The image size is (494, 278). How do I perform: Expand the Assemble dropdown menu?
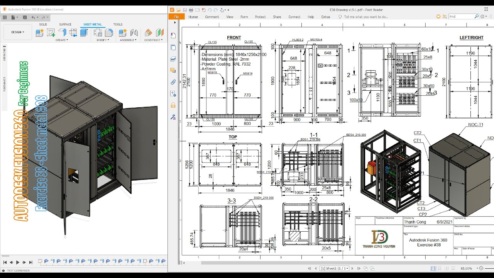pos(128,40)
